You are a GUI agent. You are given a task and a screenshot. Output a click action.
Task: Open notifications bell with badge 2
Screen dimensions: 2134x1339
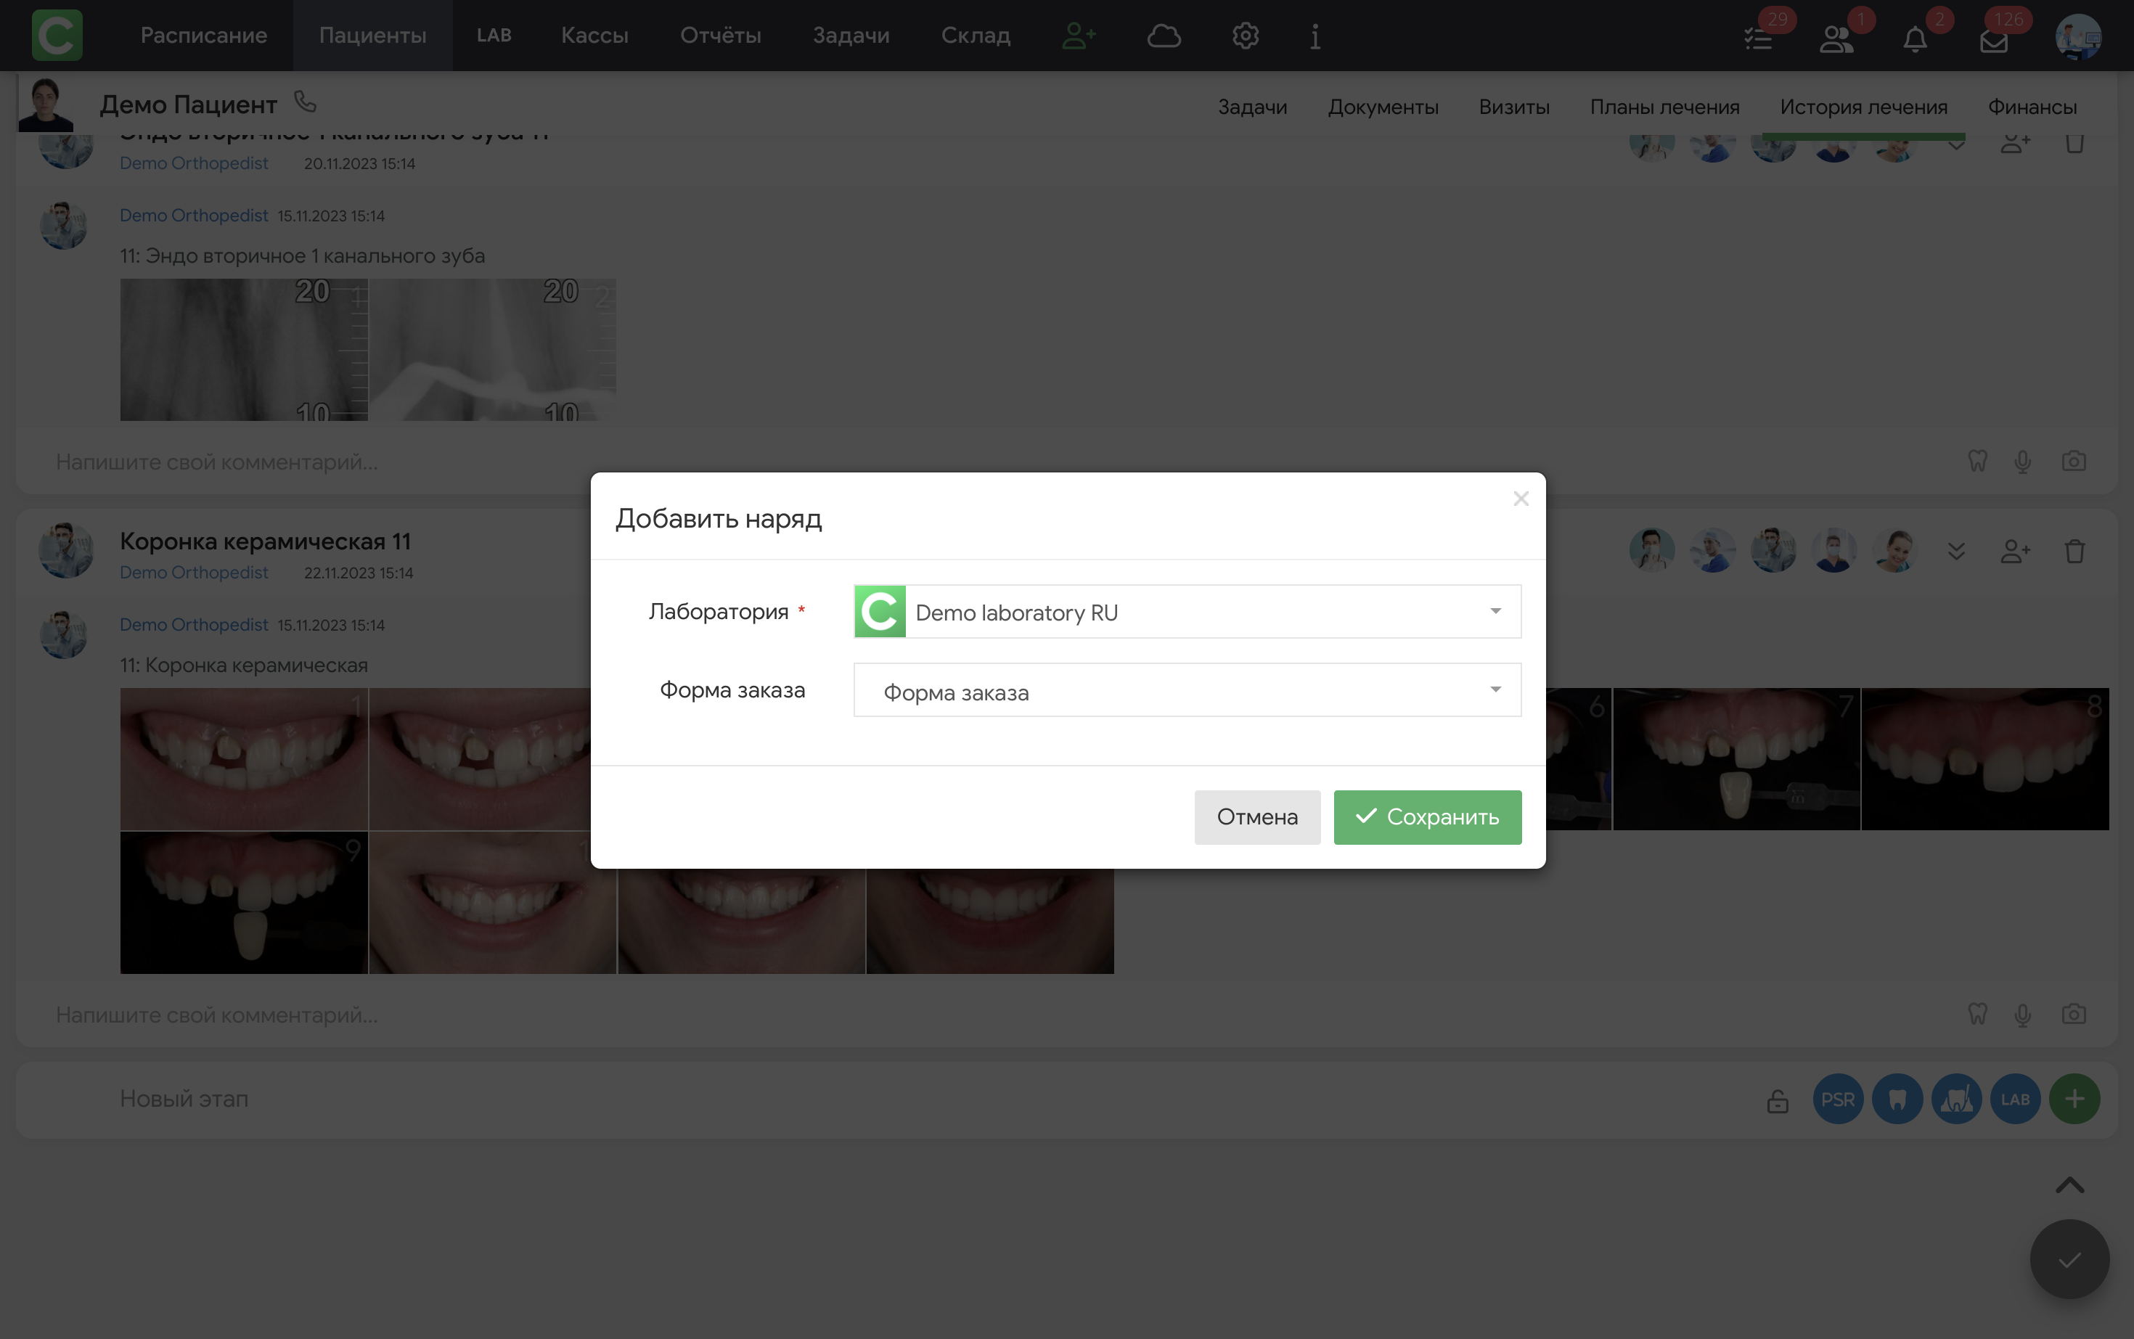[x=1914, y=39]
